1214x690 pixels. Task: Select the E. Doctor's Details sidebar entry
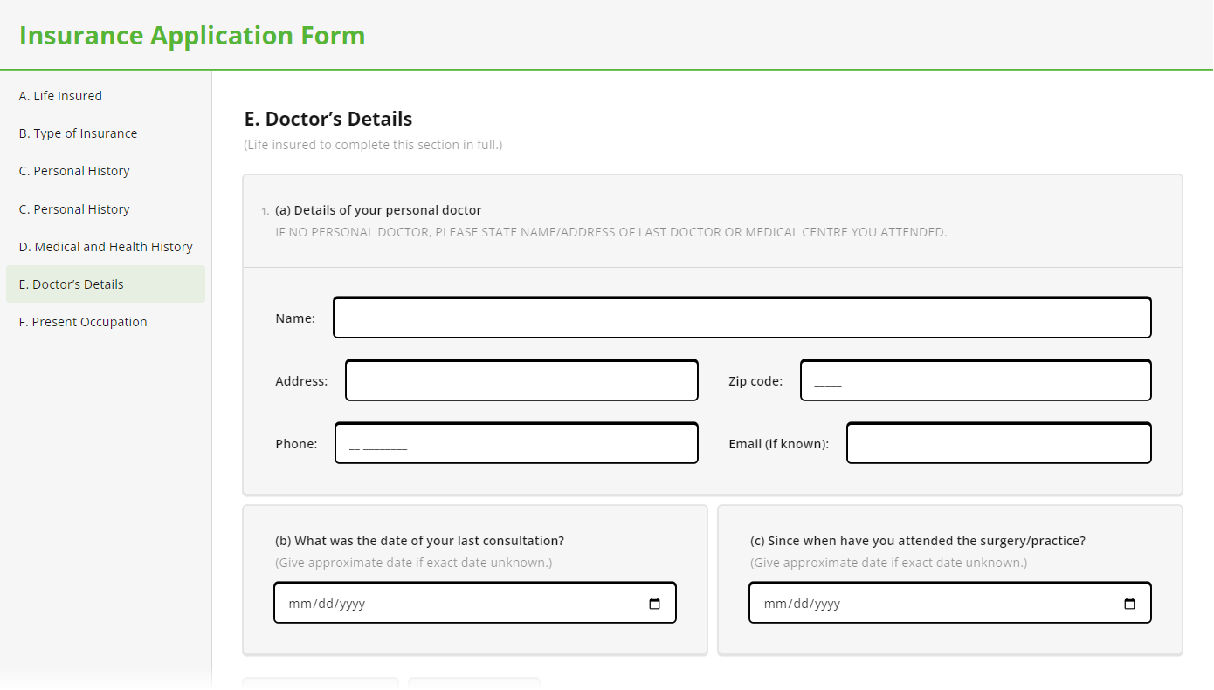pyautogui.click(x=71, y=284)
